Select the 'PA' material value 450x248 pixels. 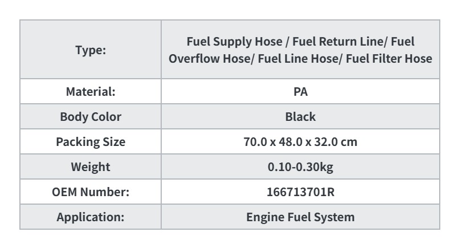point(300,91)
